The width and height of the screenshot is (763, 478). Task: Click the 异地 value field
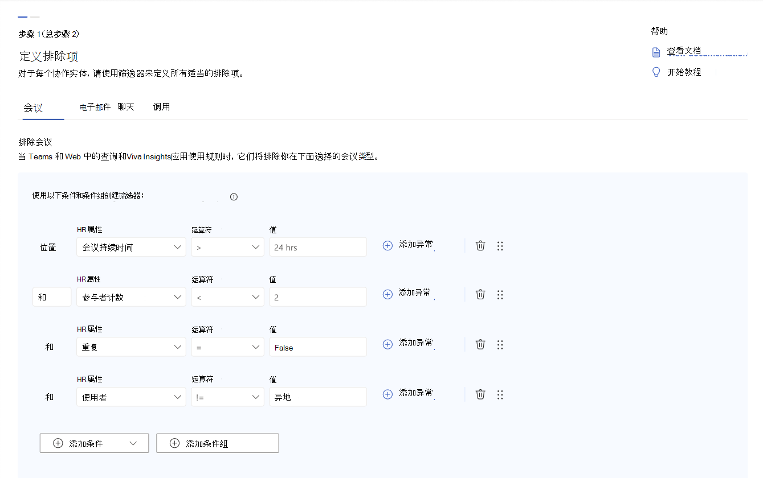pos(318,397)
